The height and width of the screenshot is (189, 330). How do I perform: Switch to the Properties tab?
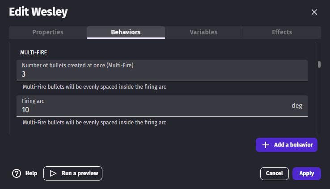(x=48, y=32)
